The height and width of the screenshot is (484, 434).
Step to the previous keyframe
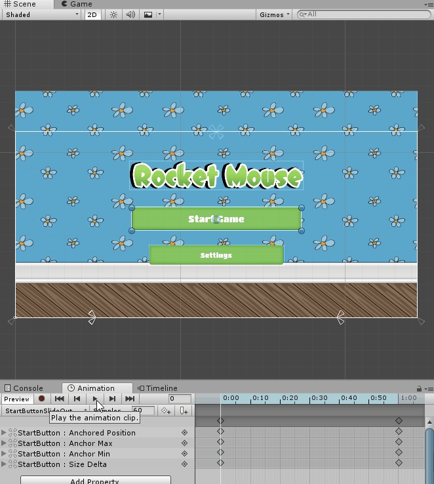tap(77, 399)
